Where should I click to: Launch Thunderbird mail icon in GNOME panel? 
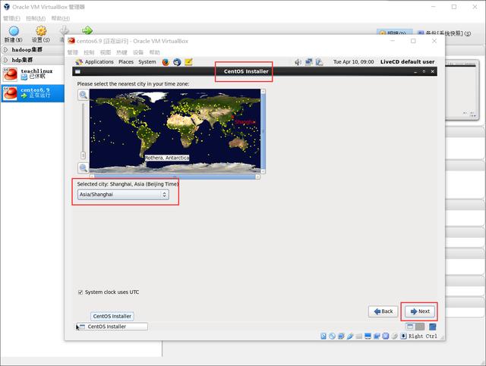tap(177, 62)
